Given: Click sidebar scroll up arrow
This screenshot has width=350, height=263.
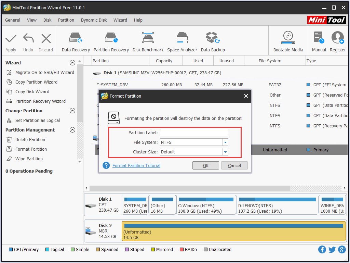Looking at the screenshot, I should click(80, 61).
